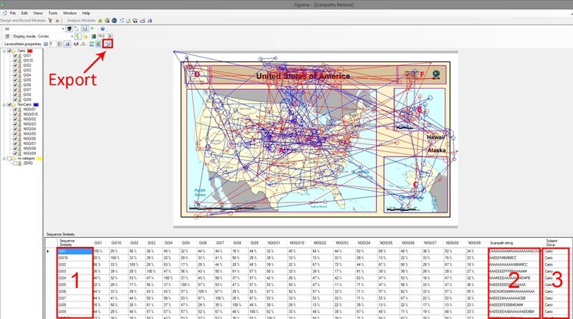Toggle the Carto group checkbox
Viewport: 573px width, 319px height.
pos(9,51)
